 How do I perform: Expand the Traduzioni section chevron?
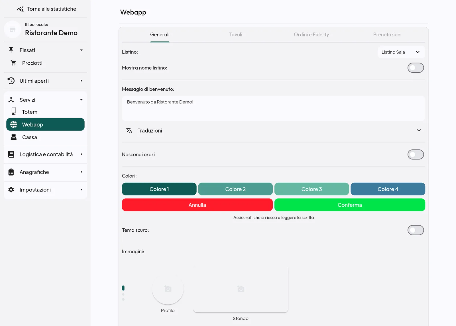point(419,131)
